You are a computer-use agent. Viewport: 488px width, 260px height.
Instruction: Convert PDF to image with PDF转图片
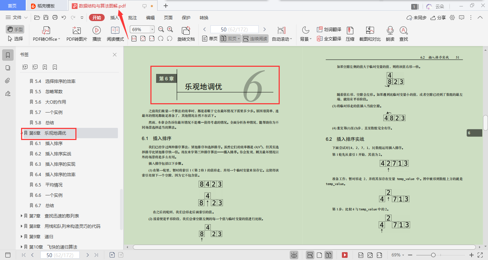pyautogui.click(x=77, y=34)
